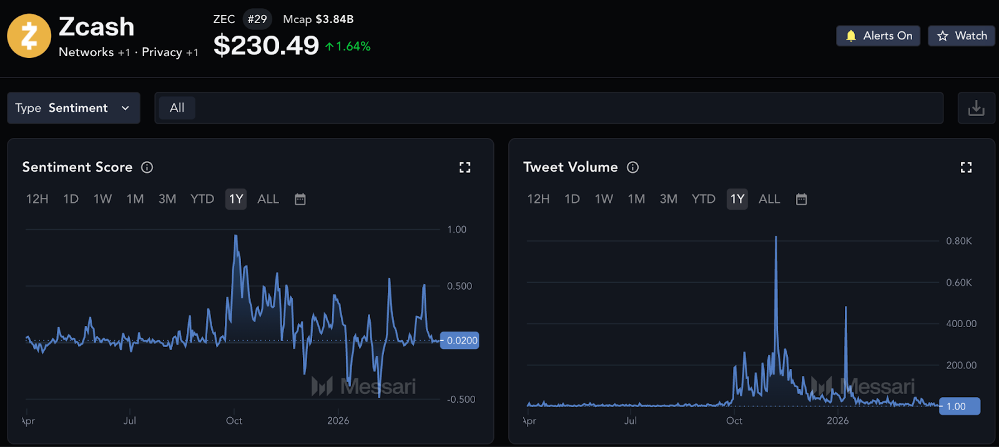
Task: Open calendar date picker for Tweet Volume
Action: point(802,199)
